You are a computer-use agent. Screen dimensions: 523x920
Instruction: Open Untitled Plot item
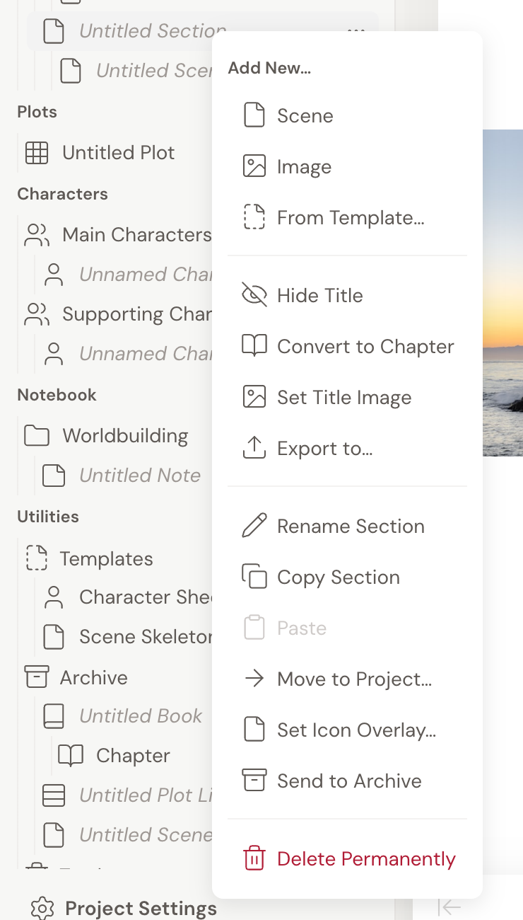pyautogui.click(x=118, y=153)
